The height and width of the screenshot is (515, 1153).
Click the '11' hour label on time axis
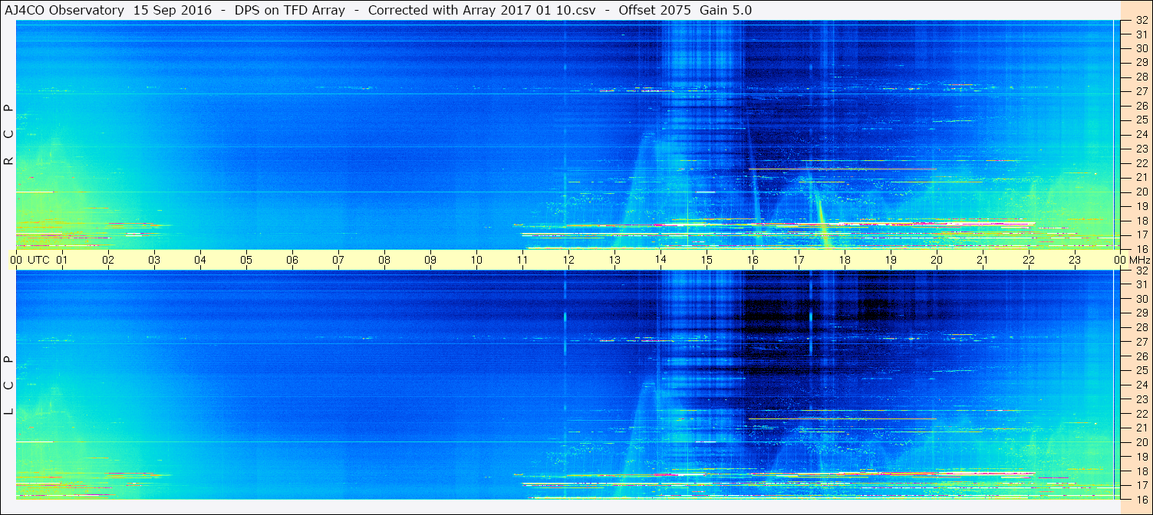click(522, 260)
